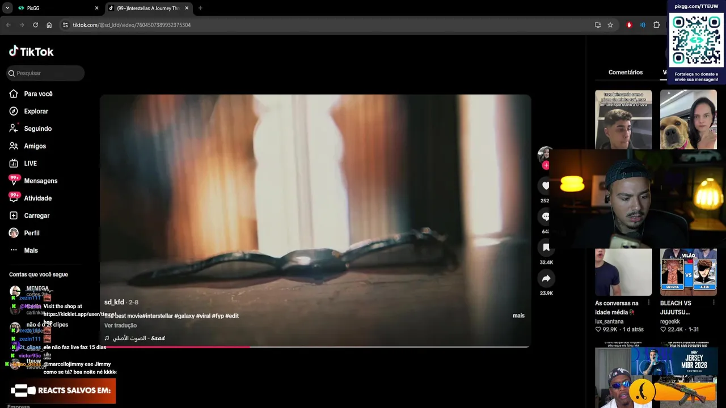The width and height of the screenshot is (726, 408).
Task: Close the PixGG browser tab
Action: (x=96, y=8)
